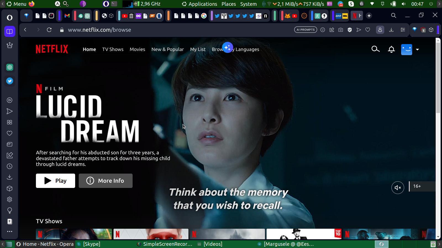Take a page snapshot with camera icon

[341, 30]
